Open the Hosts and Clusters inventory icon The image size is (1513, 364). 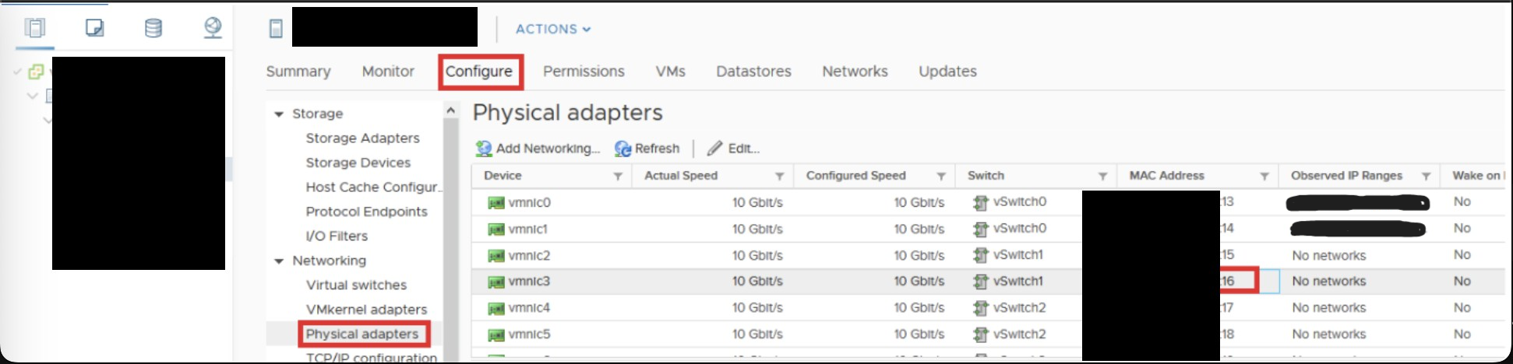35,29
